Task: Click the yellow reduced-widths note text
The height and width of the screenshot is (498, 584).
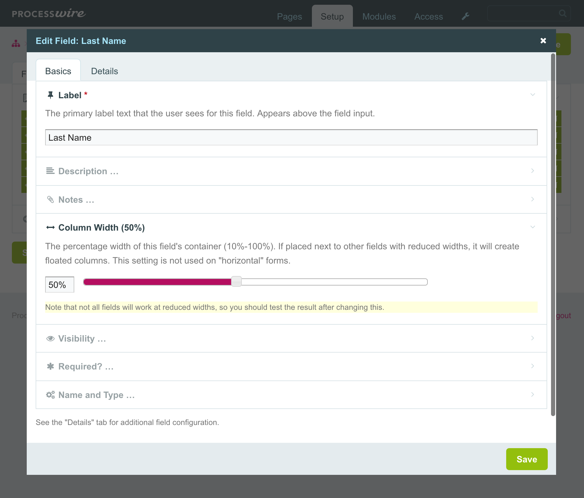Action: pos(215,307)
